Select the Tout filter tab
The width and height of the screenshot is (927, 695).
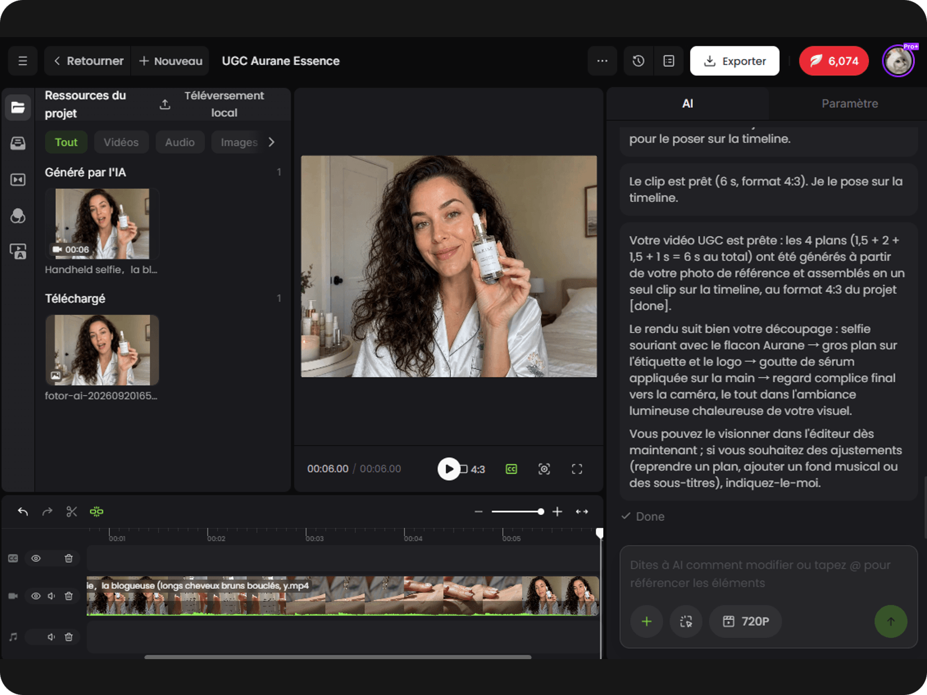[66, 142]
